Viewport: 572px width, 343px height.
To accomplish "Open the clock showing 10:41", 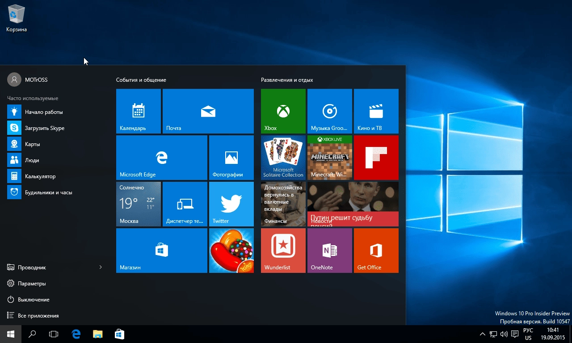I will (x=553, y=334).
